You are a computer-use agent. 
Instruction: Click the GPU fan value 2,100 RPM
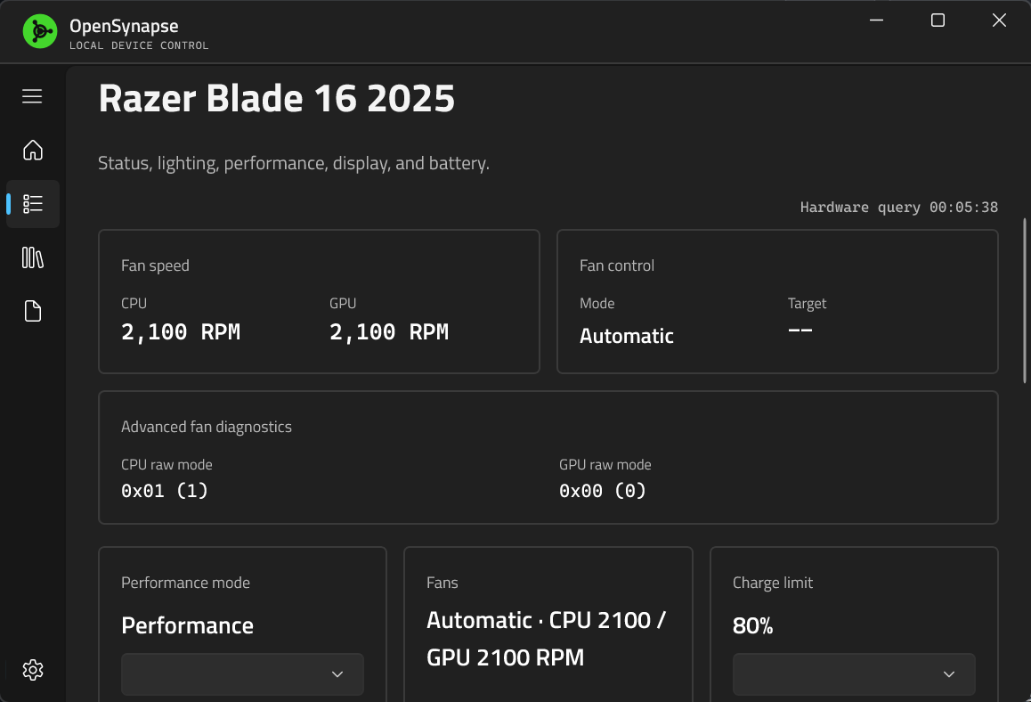[388, 331]
